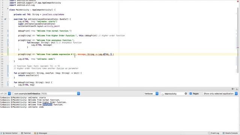Collapse the onCreate function fold marker

click(x=9, y=19)
